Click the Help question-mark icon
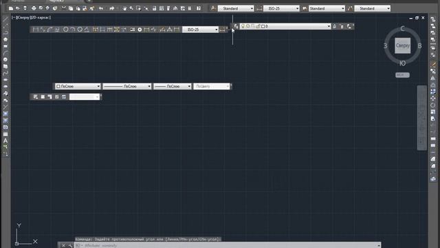Viewport: 440px width, 248px height. click(199, 8)
